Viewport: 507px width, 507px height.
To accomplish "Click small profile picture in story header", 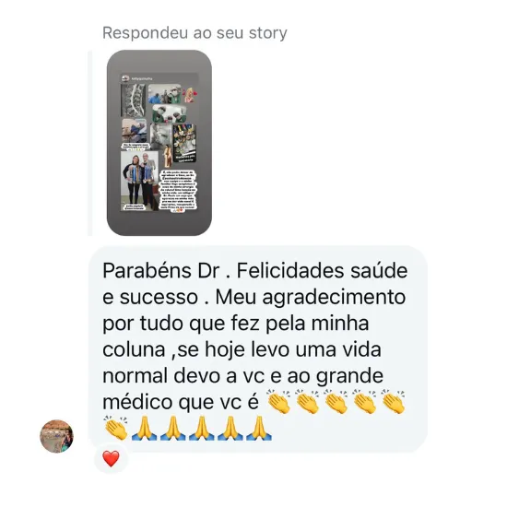I will click(x=125, y=78).
